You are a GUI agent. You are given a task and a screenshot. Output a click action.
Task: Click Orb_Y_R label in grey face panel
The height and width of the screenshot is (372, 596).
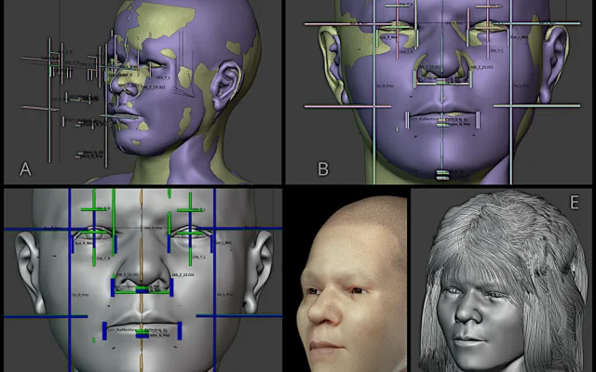tap(103, 259)
